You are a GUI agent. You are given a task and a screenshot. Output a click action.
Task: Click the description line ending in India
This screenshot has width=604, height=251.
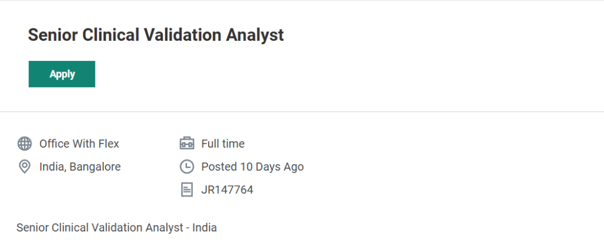pyautogui.click(x=117, y=227)
